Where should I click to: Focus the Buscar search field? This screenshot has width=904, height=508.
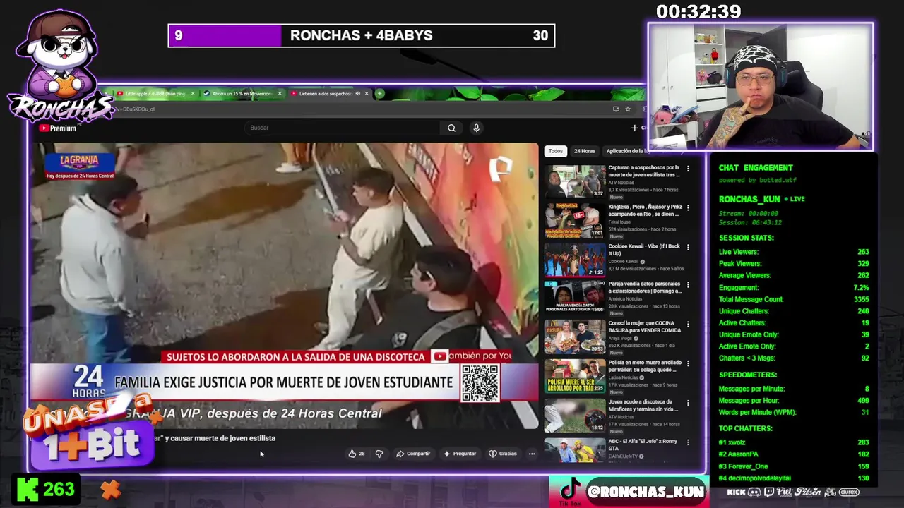(x=343, y=128)
